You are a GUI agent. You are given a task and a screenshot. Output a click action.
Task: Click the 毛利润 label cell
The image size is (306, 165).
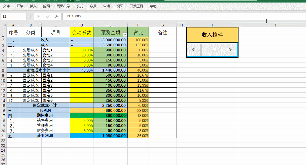point(45,110)
